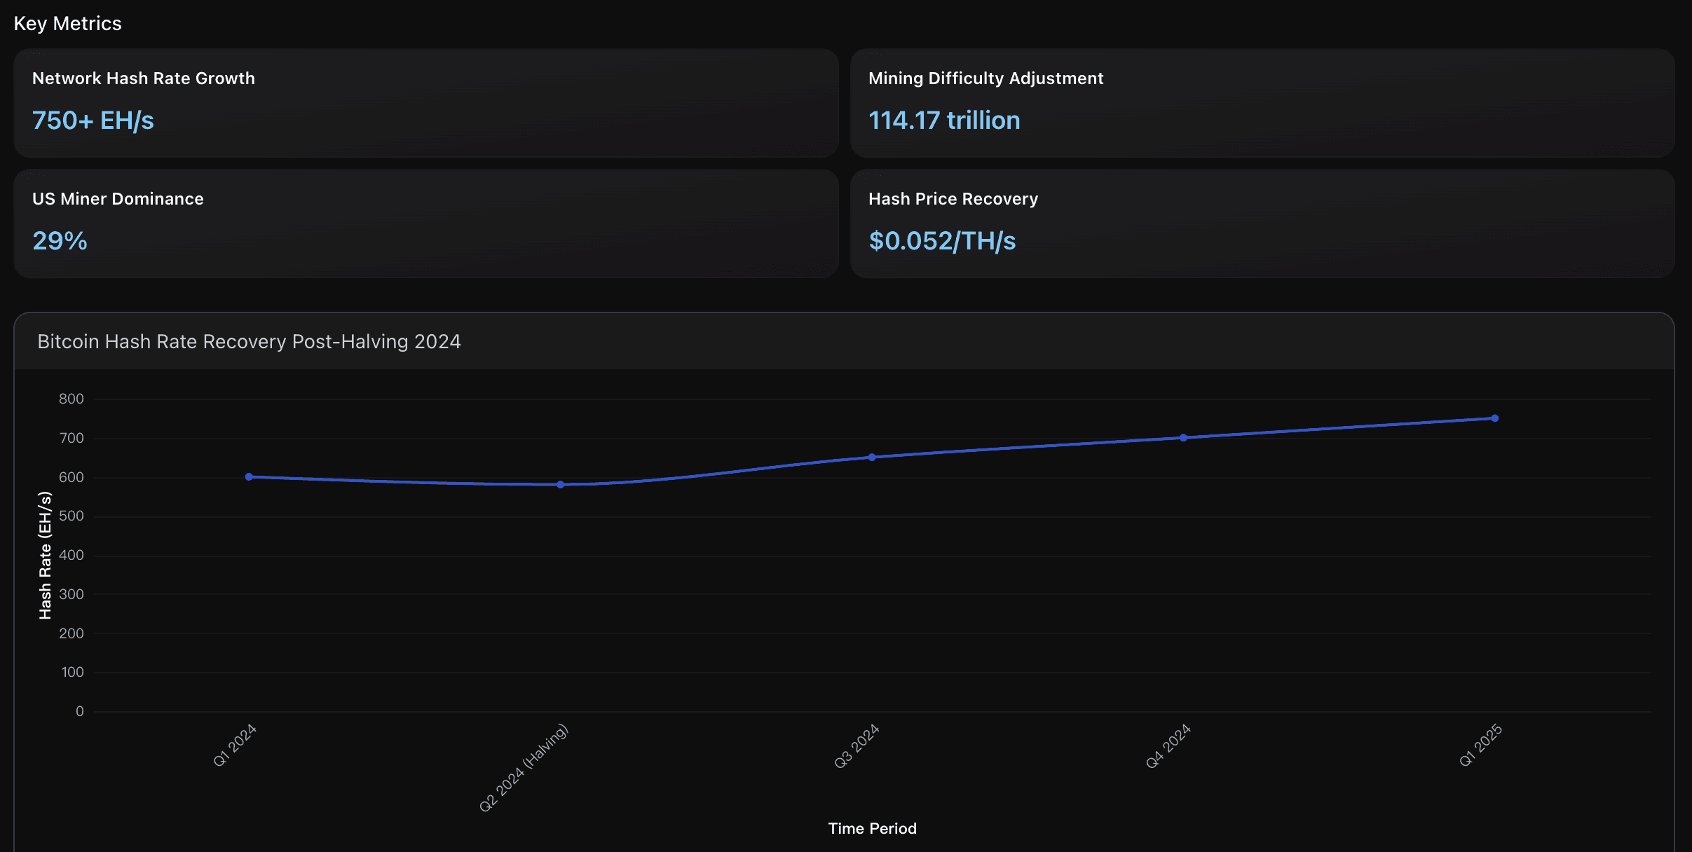The image size is (1692, 852).
Task: Click the 114.17 trillion value
Action: (x=944, y=121)
